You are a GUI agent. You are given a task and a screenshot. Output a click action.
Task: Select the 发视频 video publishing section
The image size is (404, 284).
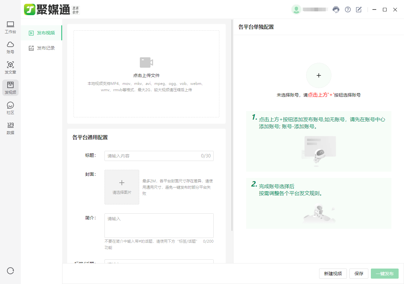pyautogui.click(x=10, y=88)
